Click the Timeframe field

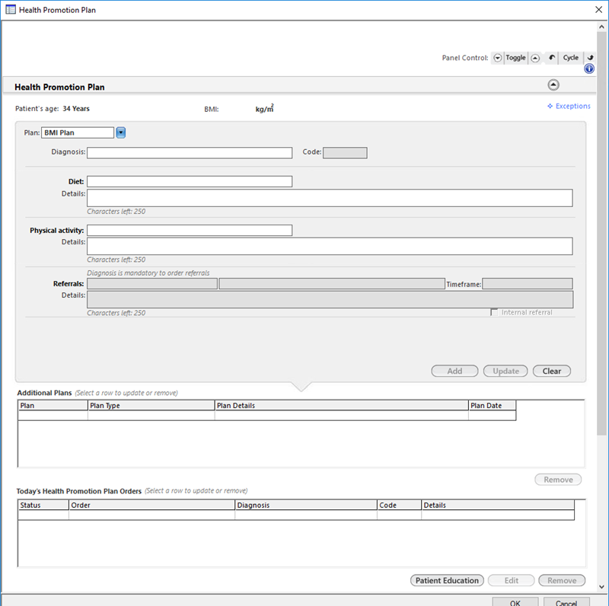[528, 283]
